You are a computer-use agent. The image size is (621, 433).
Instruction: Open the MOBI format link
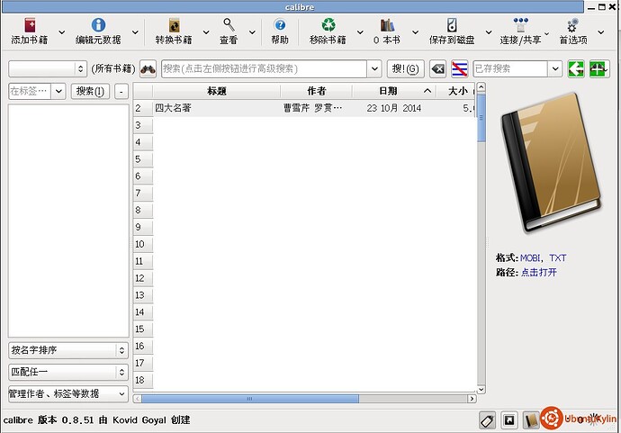click(530, 257)
